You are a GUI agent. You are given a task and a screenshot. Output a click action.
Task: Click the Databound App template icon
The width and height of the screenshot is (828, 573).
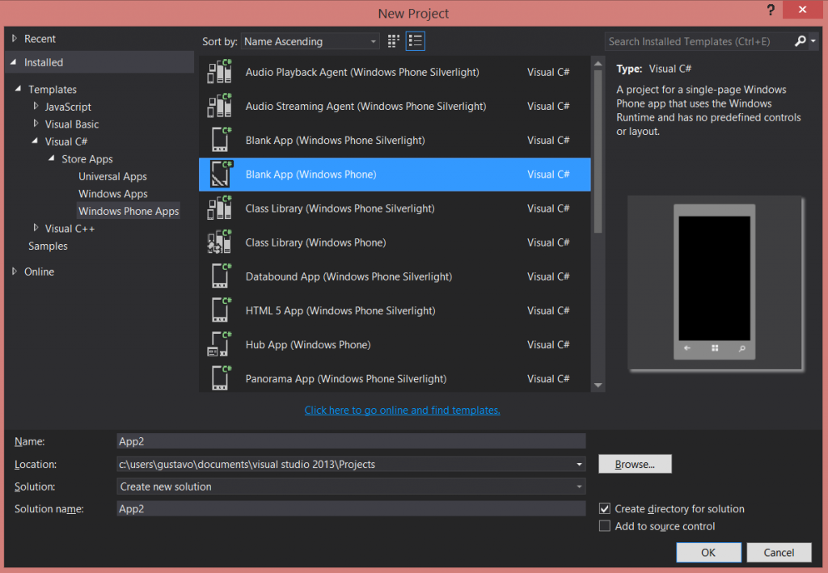click(x=220, y=276)
